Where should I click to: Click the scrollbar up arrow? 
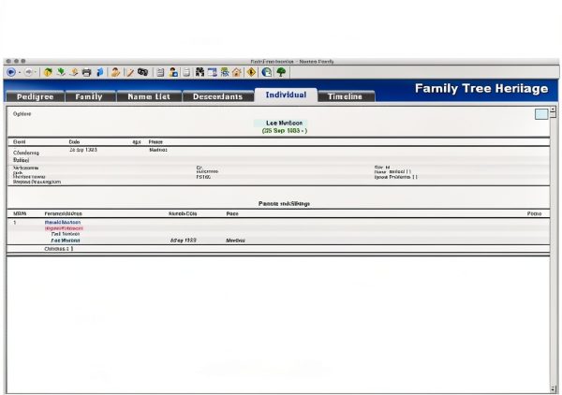tap(553, 109)
